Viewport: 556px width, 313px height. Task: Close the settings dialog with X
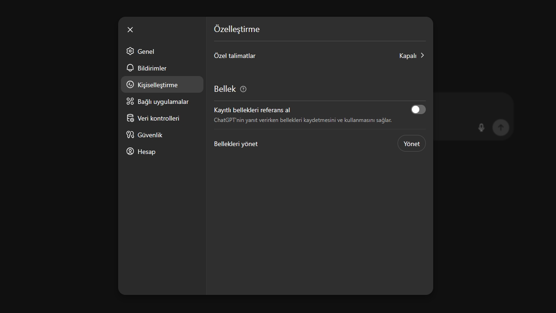[130, 30]
